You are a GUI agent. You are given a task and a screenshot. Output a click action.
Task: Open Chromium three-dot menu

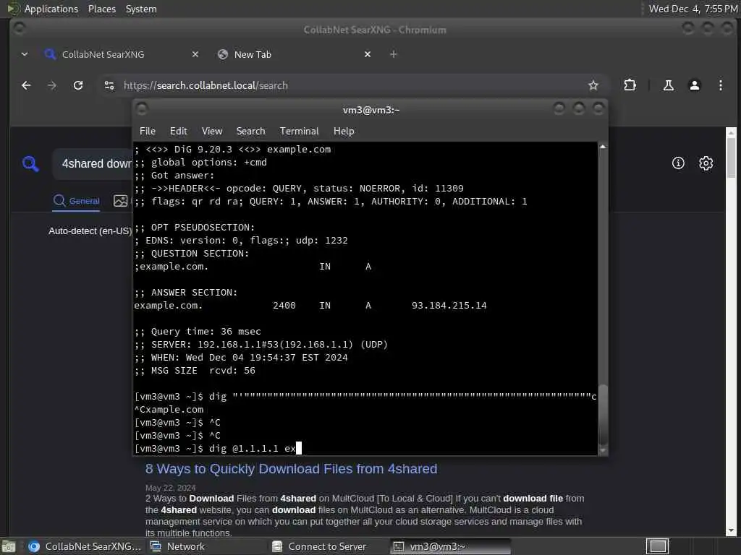pos(720,85)
